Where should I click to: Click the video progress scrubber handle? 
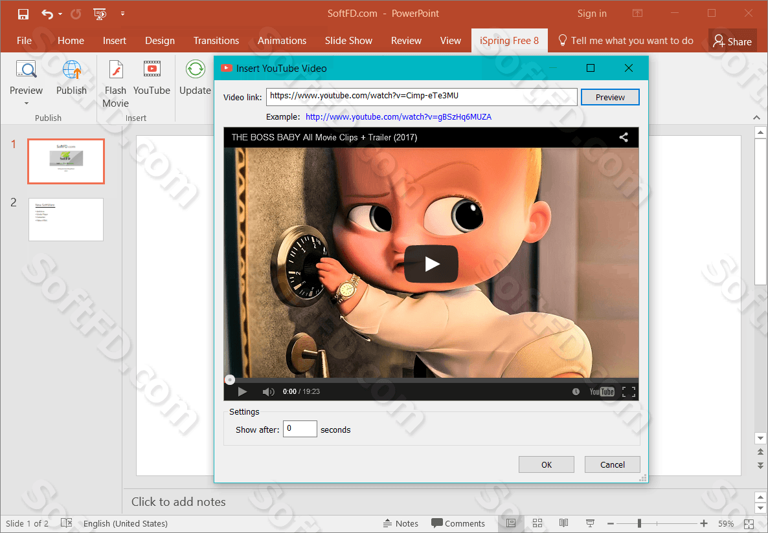229,379
